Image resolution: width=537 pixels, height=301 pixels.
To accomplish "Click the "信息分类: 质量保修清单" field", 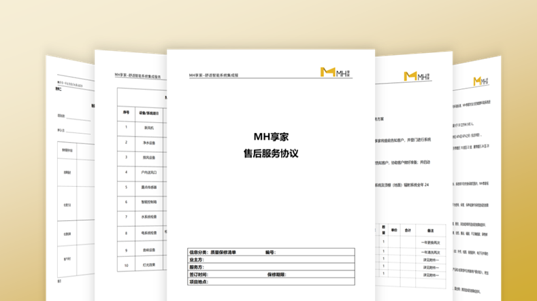I will tap(212, 253).
